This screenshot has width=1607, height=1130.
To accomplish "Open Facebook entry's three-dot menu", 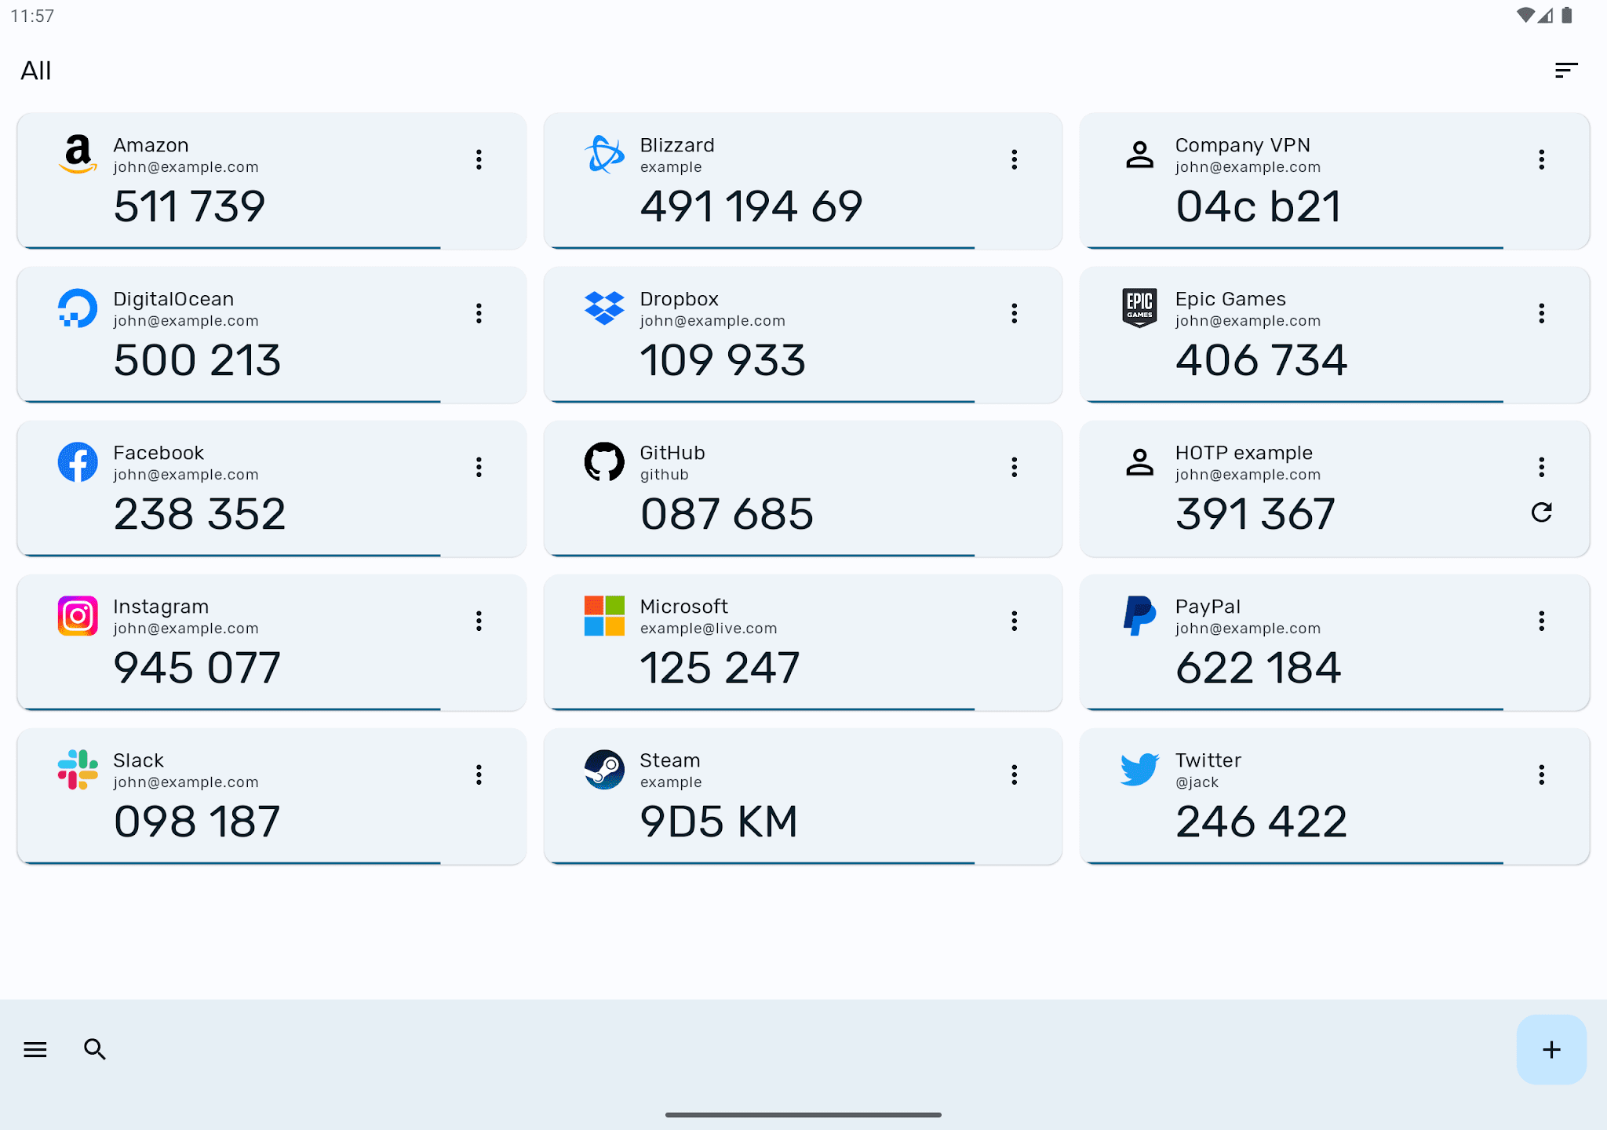I will click(x=479, y=468).
